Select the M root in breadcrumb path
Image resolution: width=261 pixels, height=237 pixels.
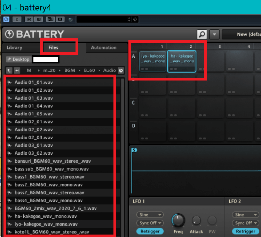29,70
